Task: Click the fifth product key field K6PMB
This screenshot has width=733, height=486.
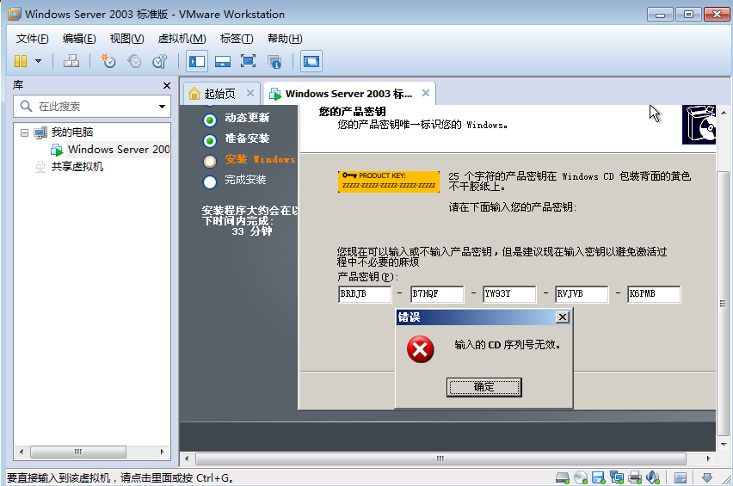Action: coord(654,294)
